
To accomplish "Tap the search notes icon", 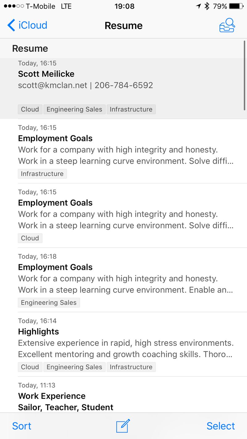I will click(x=227, y=25).
